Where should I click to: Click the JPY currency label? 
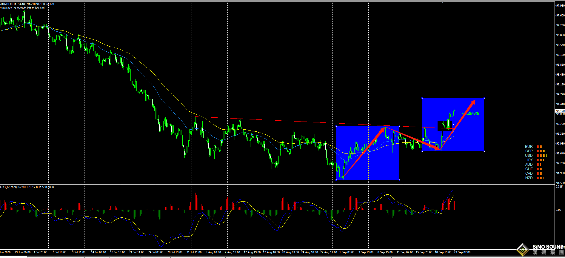click(x=529, y=160)
